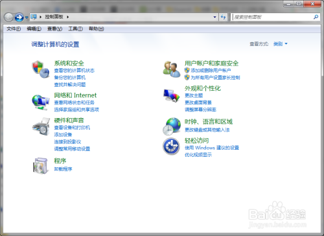
Task: Click the Control Panel icon in address bar
Action: coord(34,17)
